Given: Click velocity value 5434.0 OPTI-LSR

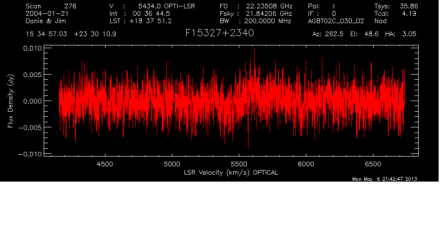Looking at the screenshot, I should click(167, 6).
